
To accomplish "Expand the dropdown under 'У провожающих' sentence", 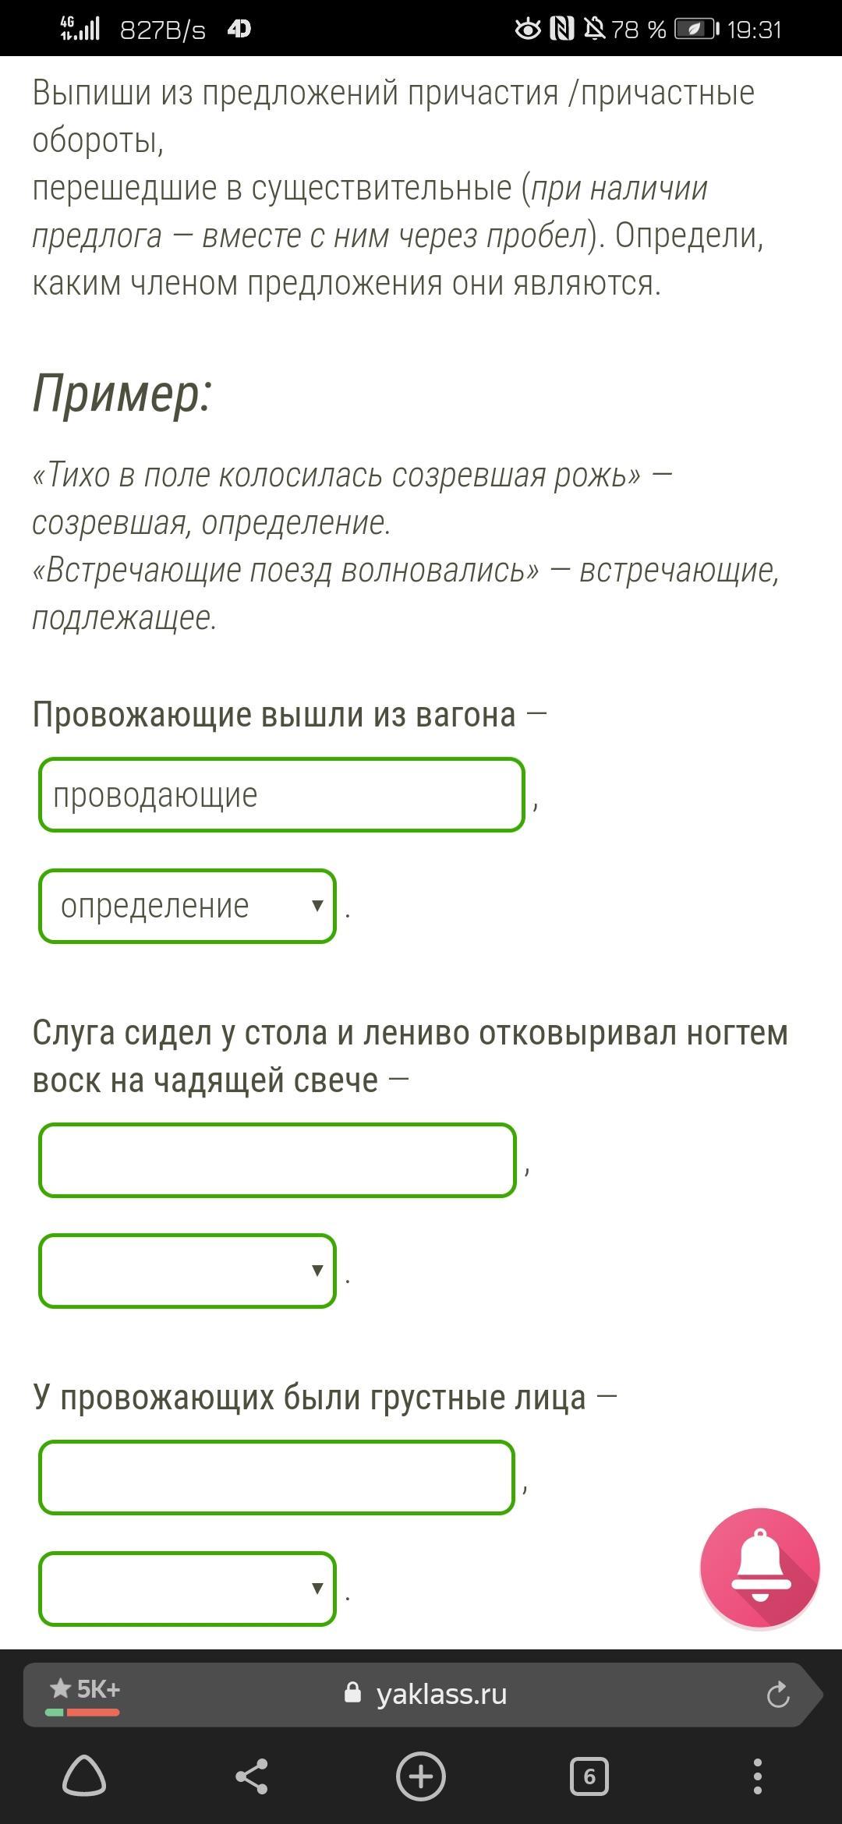I will pyautogui.click(x=187, y=1589).
